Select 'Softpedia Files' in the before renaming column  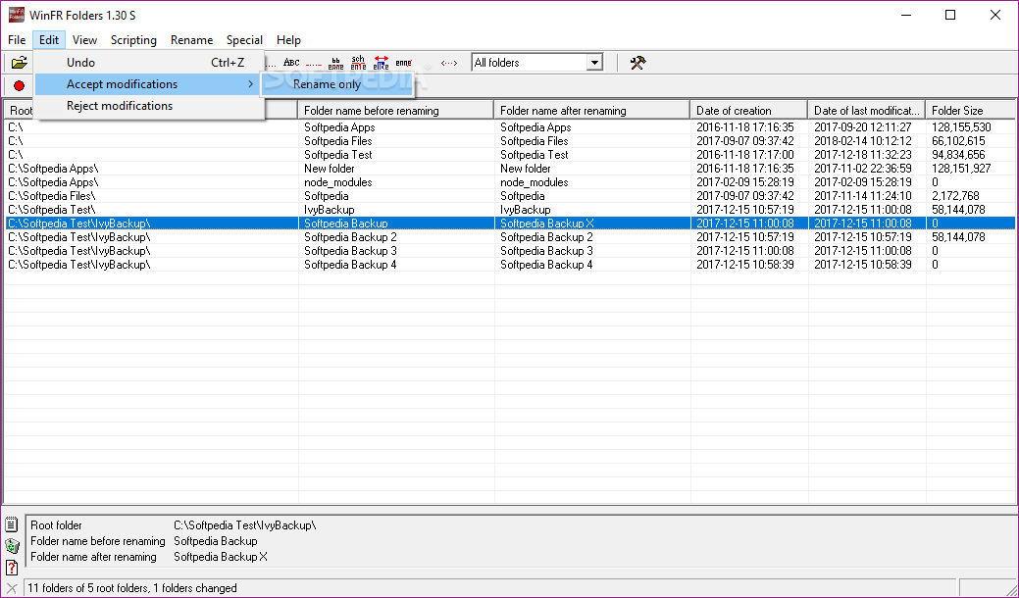click(x=338, y=141)
